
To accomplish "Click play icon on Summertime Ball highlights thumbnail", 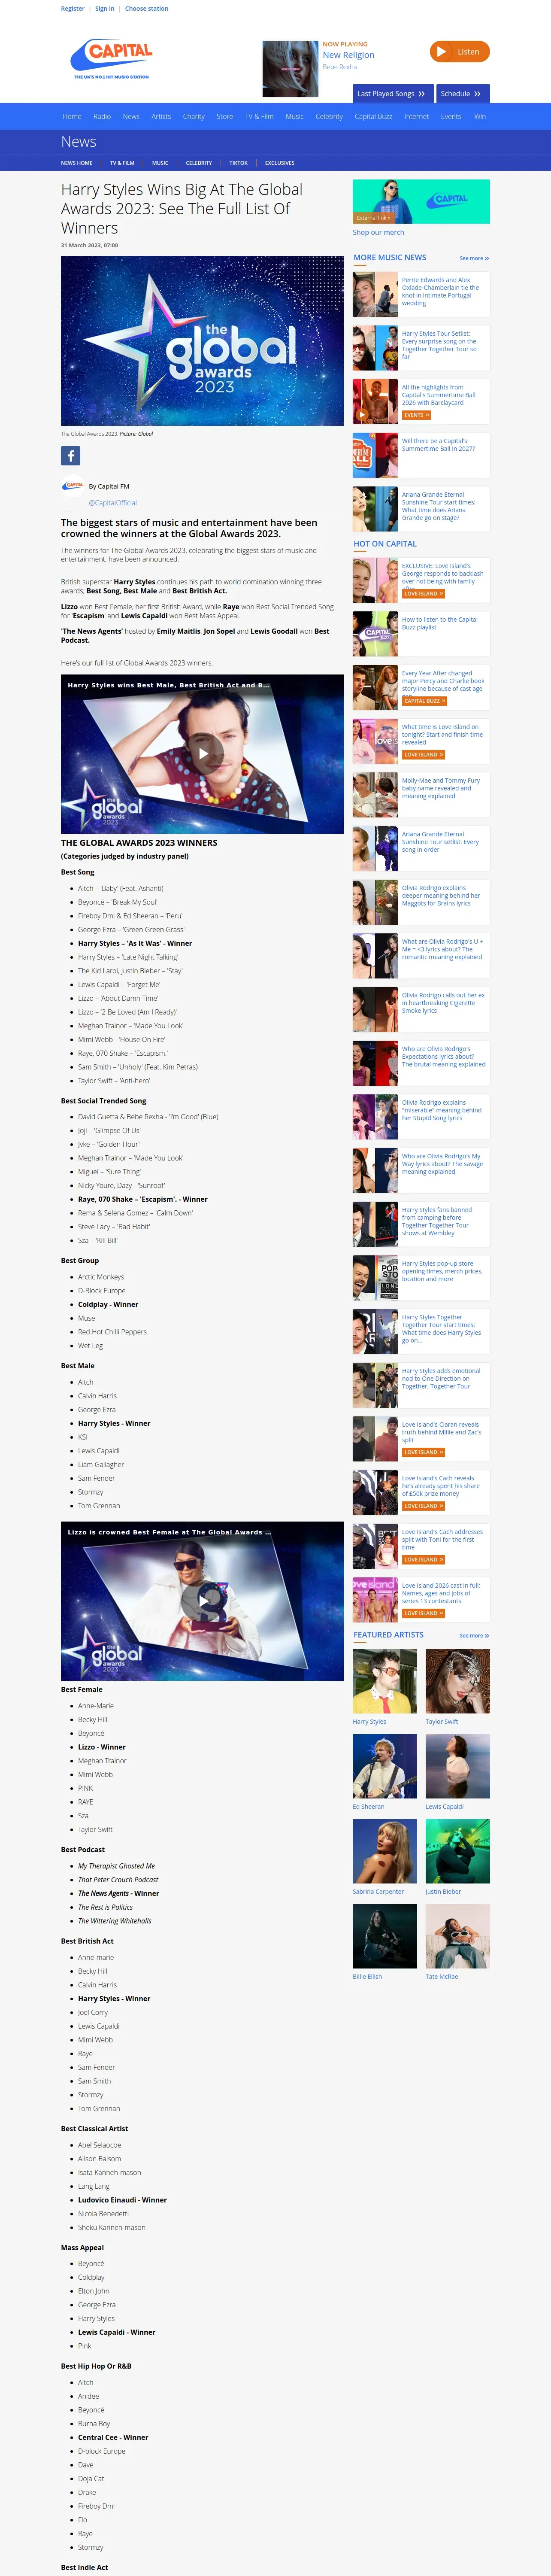I will pos(362,414).
